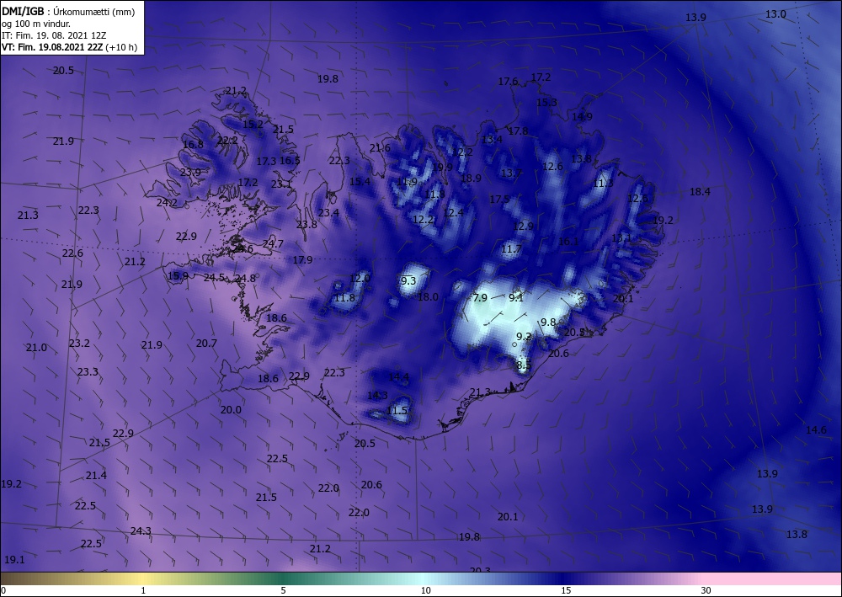842x597 pixels.
Task: Click the 24.3 reading
Action: (x=141, y=531)
